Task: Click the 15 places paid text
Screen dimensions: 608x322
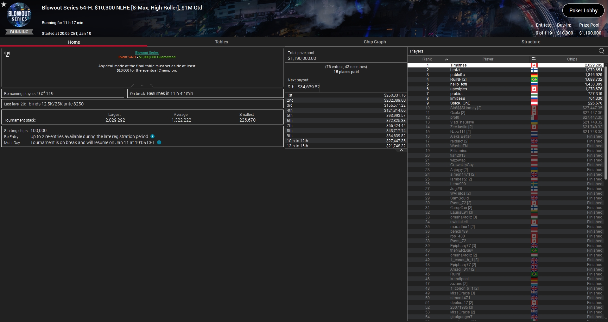Action: (x=346, y=72)
